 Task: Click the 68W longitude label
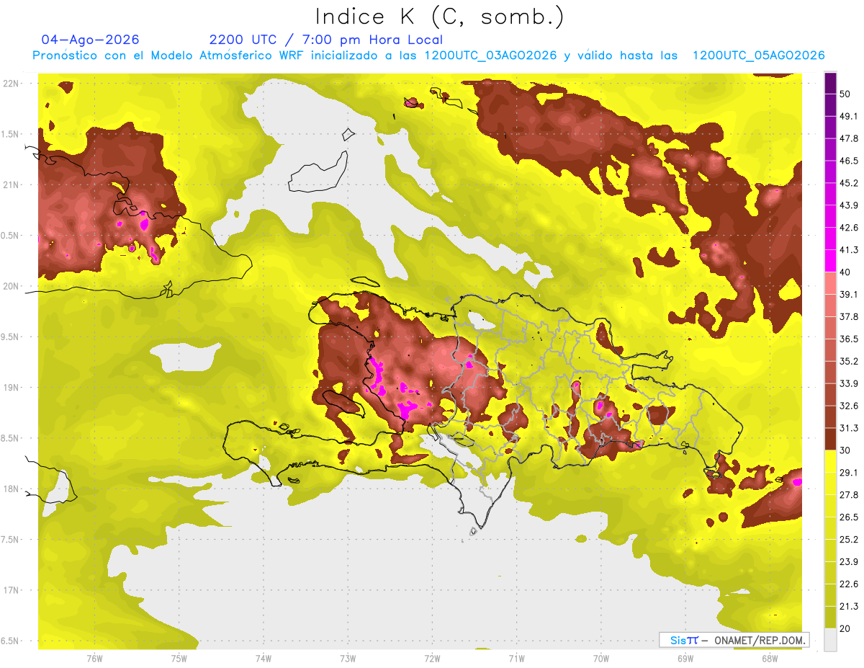click(x=770, y=658)
